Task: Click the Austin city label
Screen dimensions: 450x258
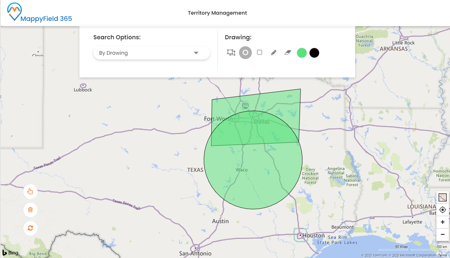Action: (x=221, y=221)
